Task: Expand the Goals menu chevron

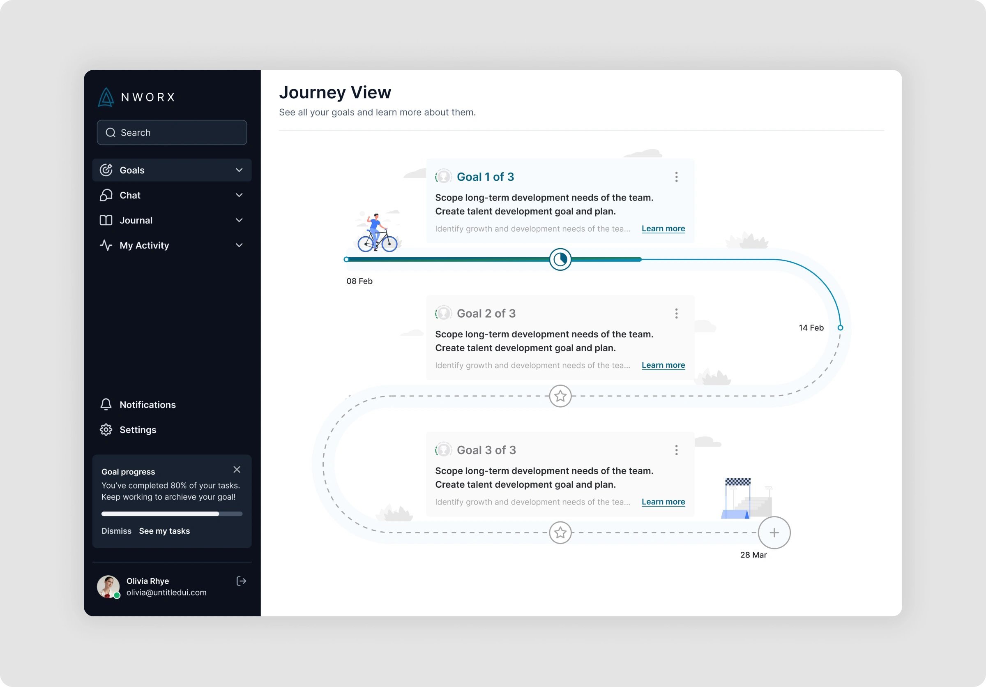Action: point(239,170)
